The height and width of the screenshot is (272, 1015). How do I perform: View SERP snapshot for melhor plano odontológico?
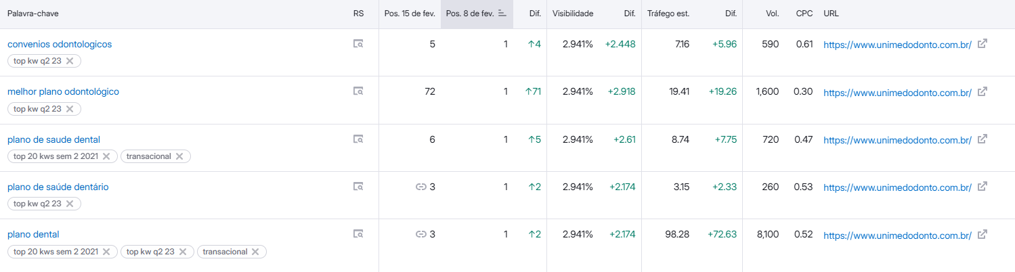click(358, 91)
